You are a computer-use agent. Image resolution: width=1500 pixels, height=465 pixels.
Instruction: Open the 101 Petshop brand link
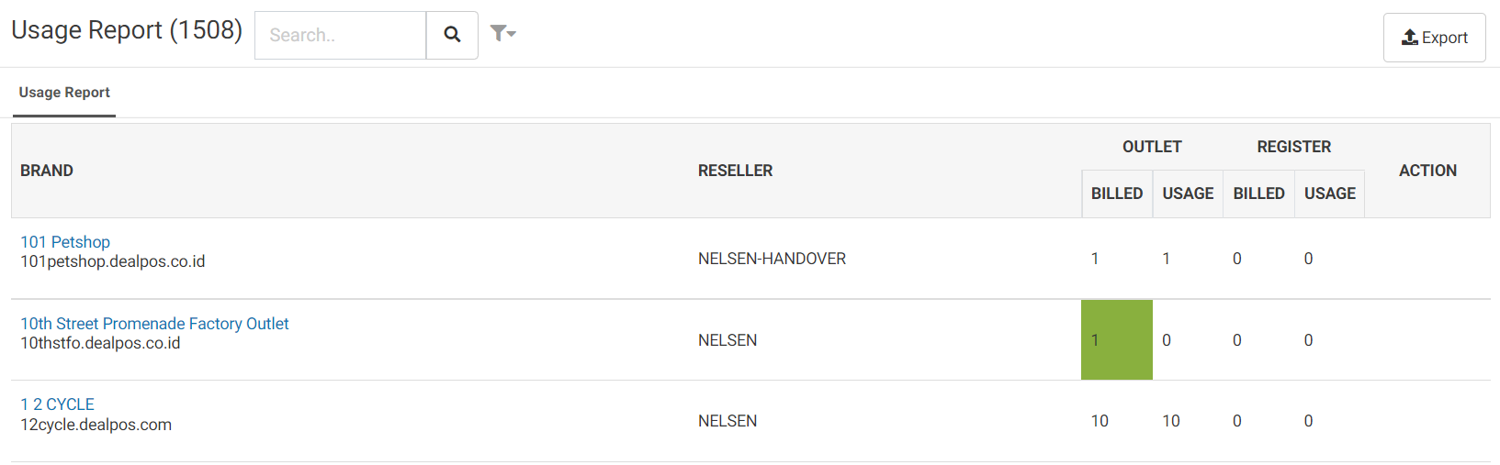click(x=65, y=242)
